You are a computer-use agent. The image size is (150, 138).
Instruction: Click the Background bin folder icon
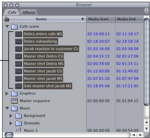19,116
